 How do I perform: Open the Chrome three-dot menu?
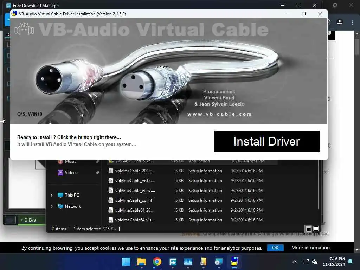pos(352,22)
